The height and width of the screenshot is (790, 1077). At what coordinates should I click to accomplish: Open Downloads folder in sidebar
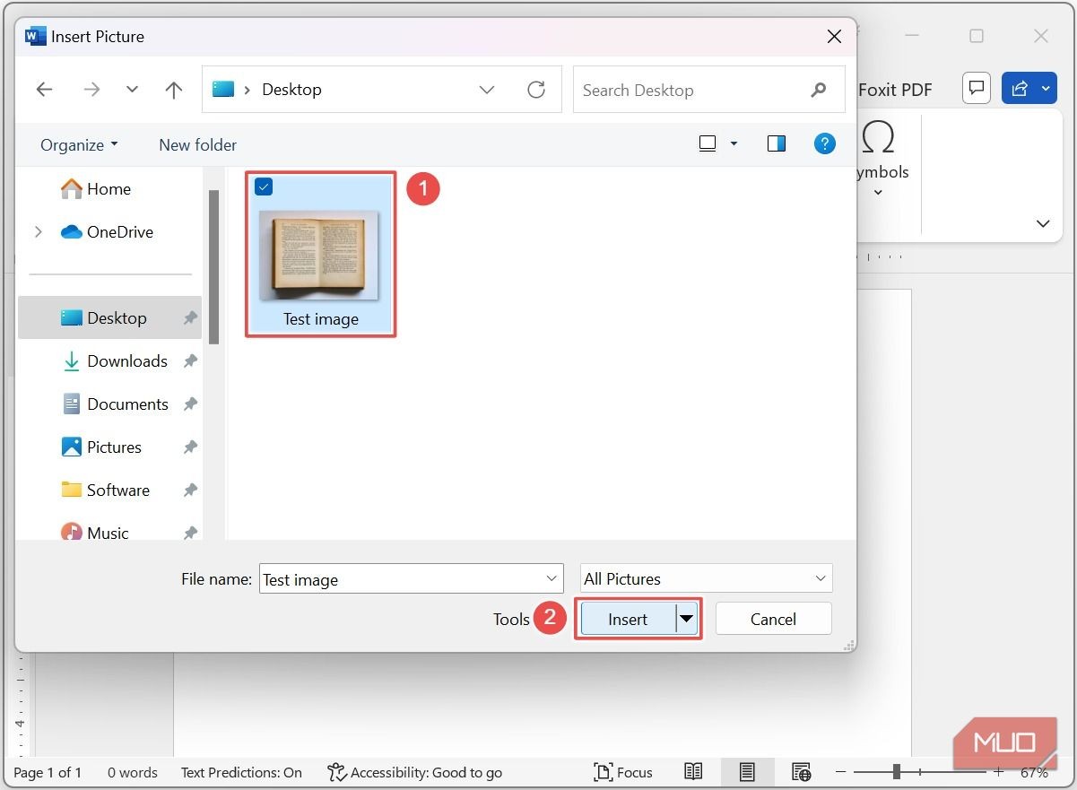115,360
